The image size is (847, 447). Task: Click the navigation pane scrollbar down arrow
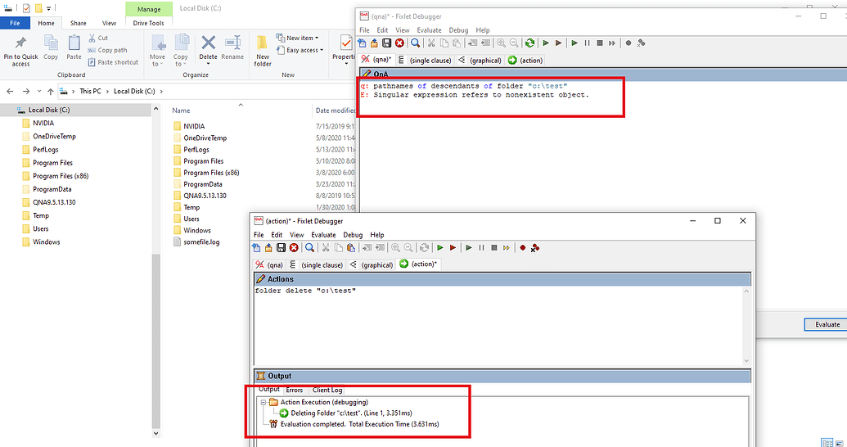tap(156, 433)
